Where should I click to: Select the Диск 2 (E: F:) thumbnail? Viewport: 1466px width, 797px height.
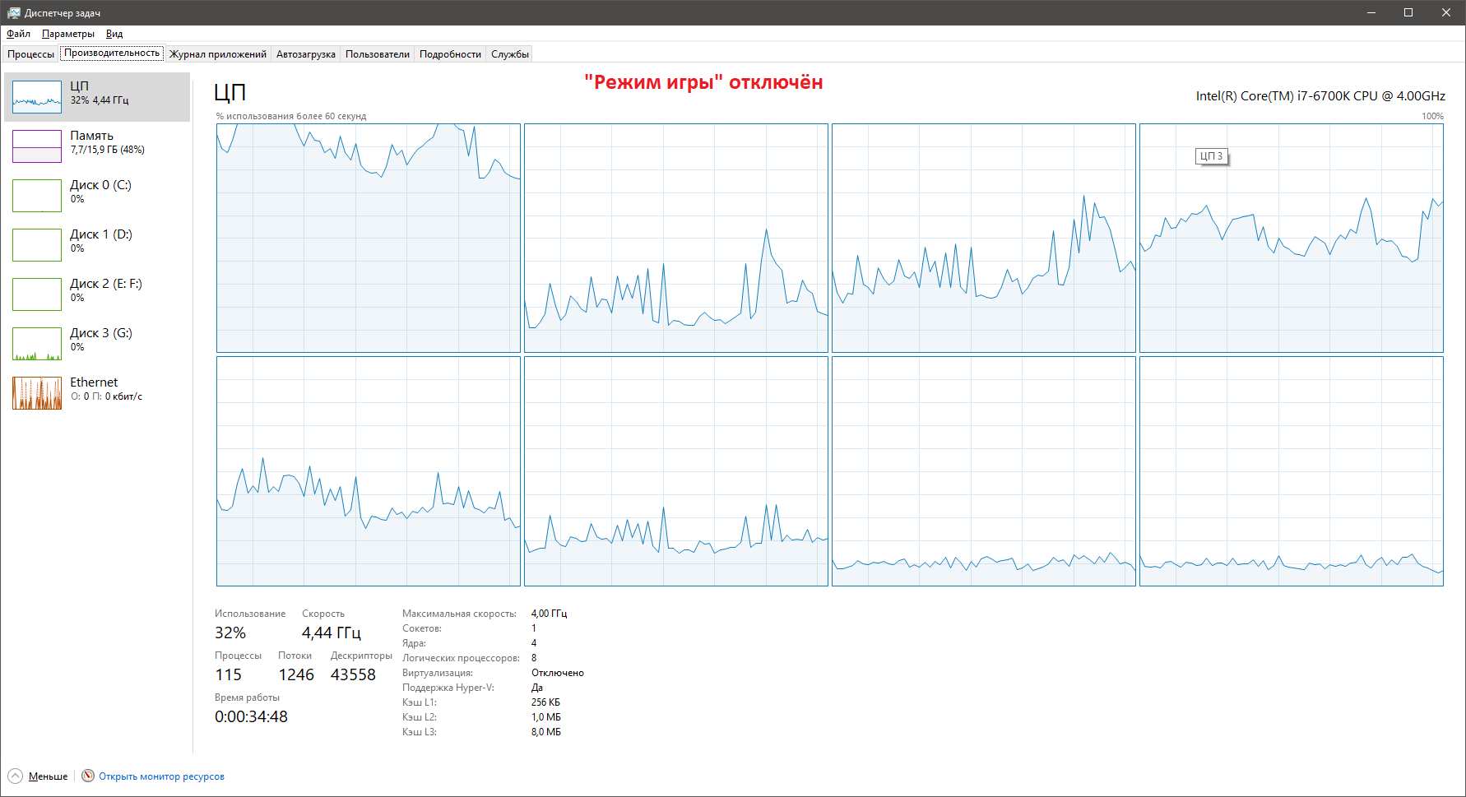37,294
